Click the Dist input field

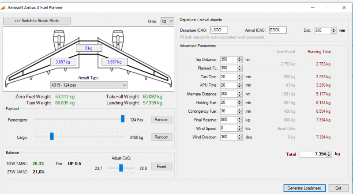pyautogui.click(x=323, y=30)
